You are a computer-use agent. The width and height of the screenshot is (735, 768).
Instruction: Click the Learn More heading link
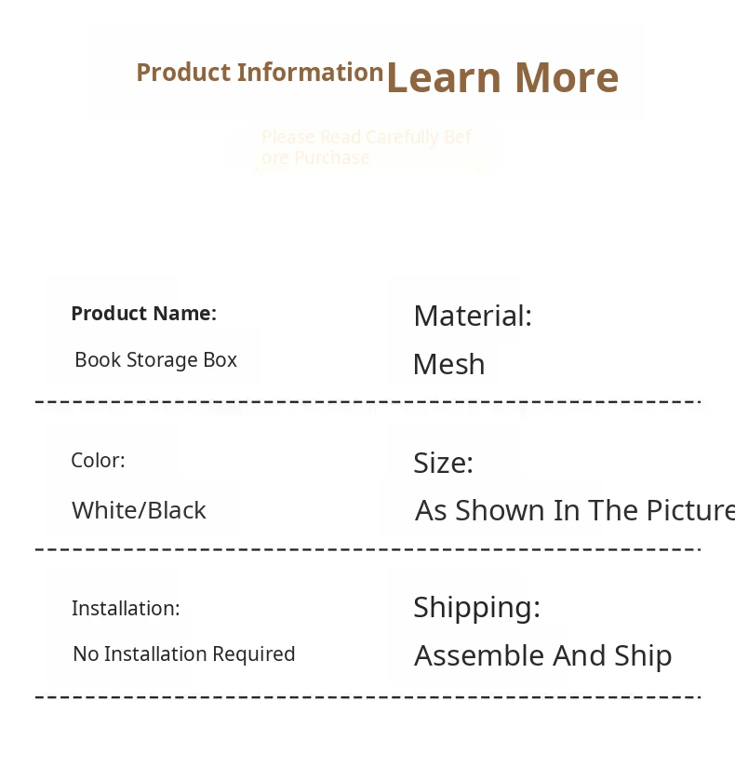pos(501,77)
